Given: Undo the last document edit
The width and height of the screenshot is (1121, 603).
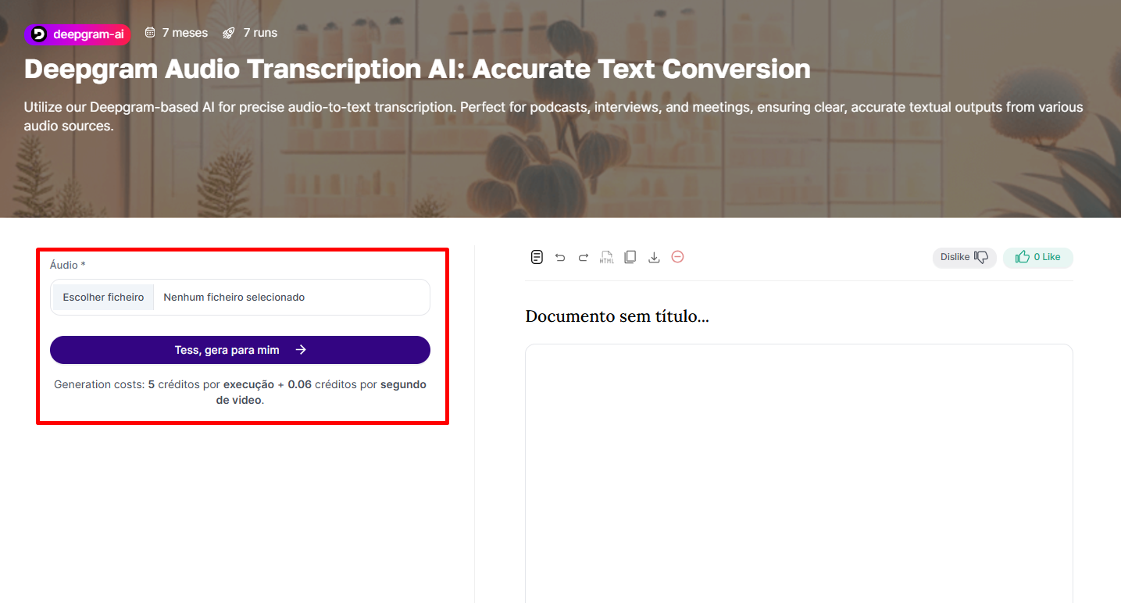Looking at the screenshot, I should [560, 257].
